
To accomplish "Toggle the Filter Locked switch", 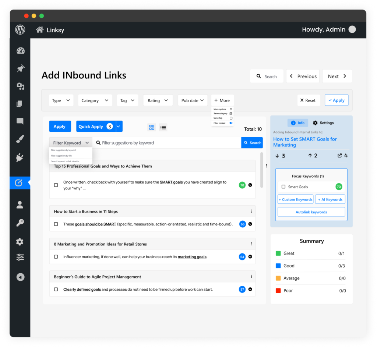I will pos(231,123).
